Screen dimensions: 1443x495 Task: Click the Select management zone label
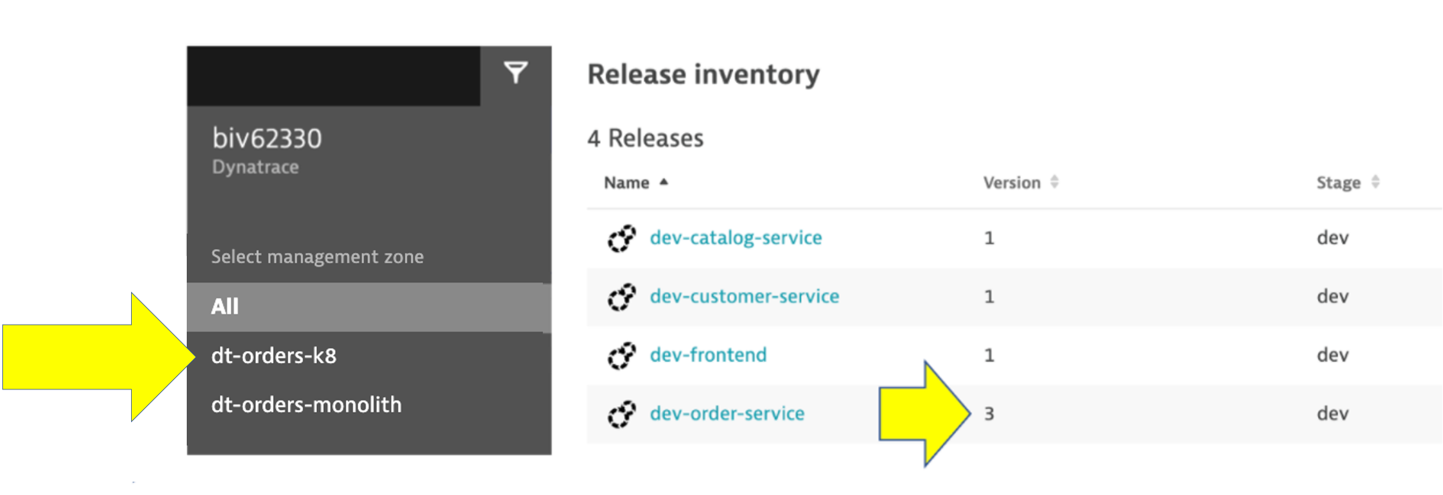pos(317,257)
